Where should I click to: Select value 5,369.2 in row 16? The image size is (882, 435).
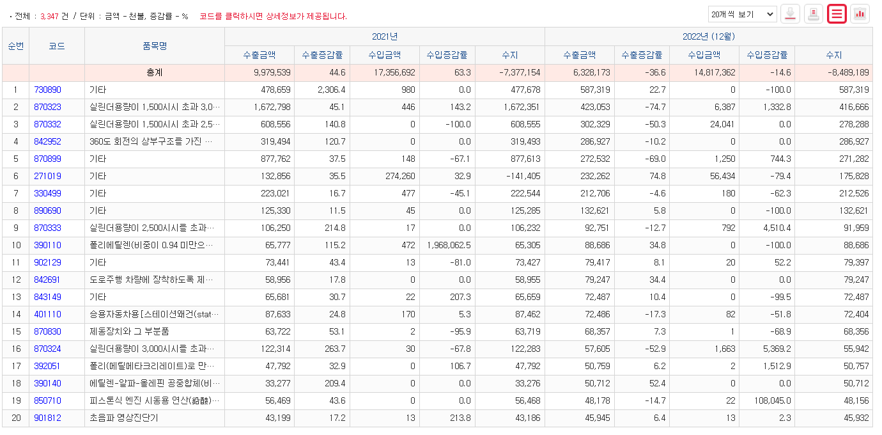pyautogui.click(x=777, y=349)
